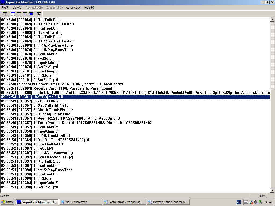Select log line '3: =OFFERING'

coord(135,101)
